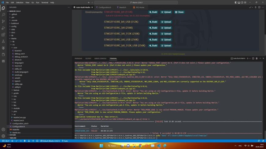The image size is (266, 149).
Task: Upload STM32F103RC_btt (256K) environment
Action: (166, 28)
